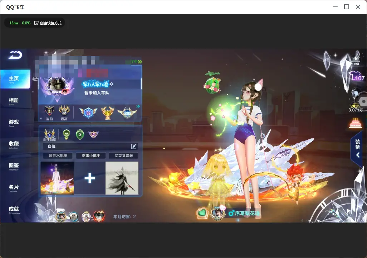Image resolution: width=367 pixels, height=258 pixels.
Task: Switch to the 相册 album tab
Action: (14, 101)
